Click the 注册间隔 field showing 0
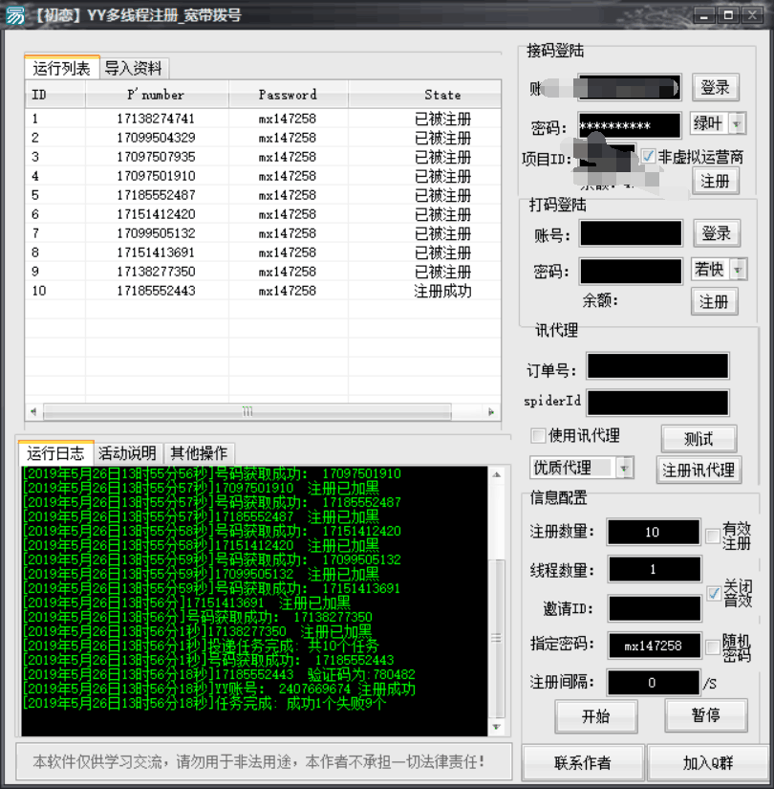 [654, 682]
